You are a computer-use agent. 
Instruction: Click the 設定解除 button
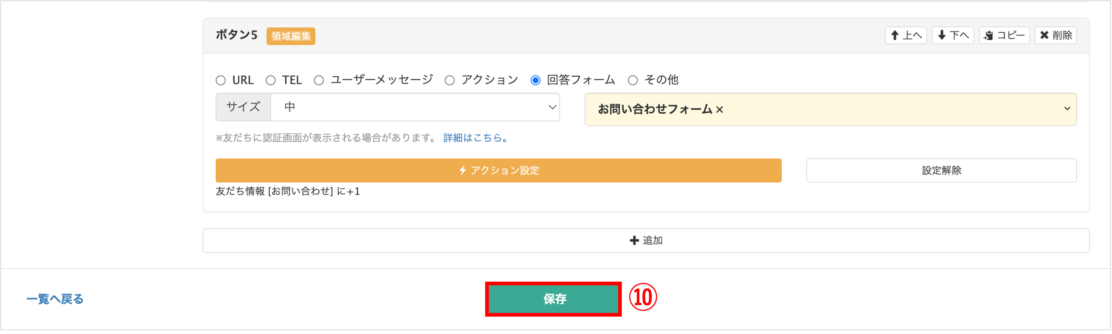pyautogui.click(x=941, y=170)
